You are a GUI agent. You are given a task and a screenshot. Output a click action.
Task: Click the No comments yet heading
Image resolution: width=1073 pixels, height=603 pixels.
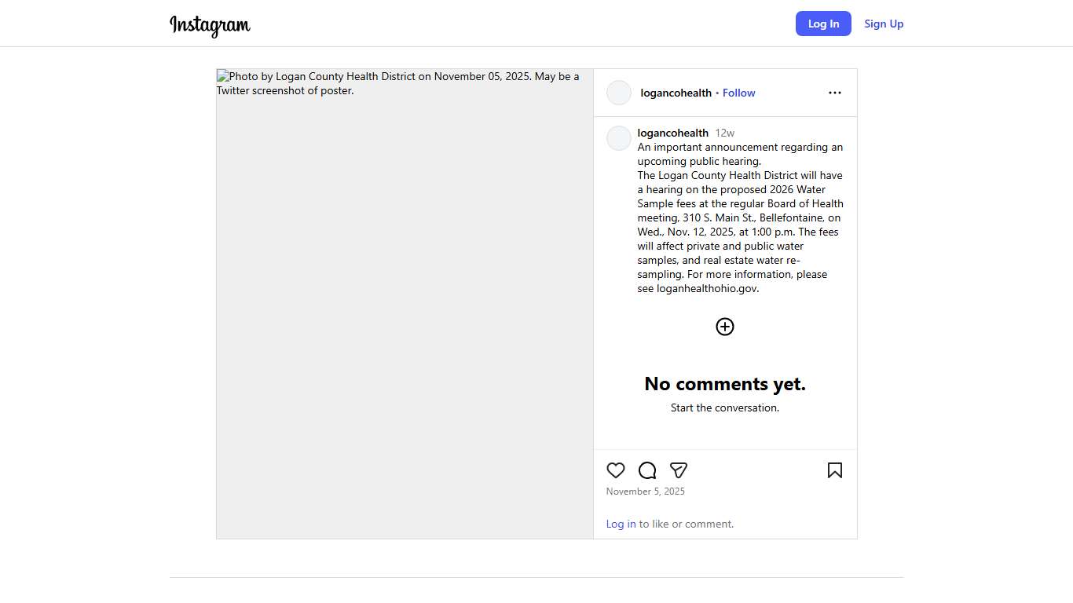(x=725, y=383)
